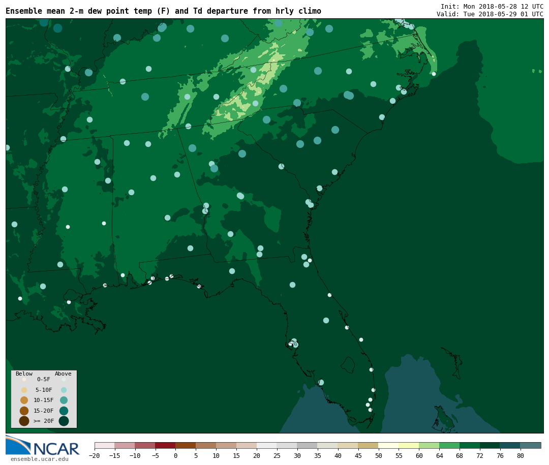Image resolution: width=549 pixels, height=465 pixels.
Task: Click the light teal Above 5-10F legend circle
Action: [x=64, y=390]
